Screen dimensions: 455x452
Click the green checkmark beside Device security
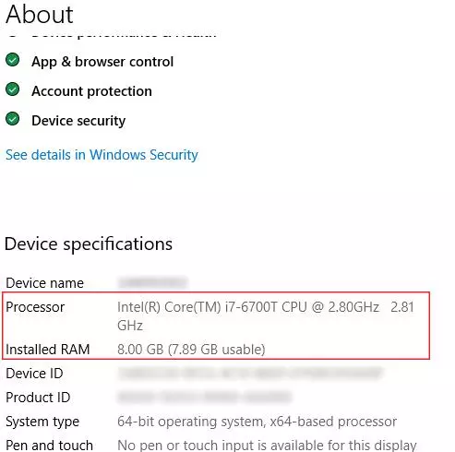[x=13, y=119]
